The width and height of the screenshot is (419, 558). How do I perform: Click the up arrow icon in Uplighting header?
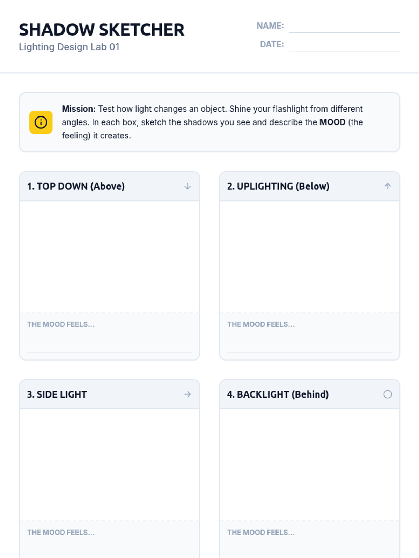[x=388, y=186]
